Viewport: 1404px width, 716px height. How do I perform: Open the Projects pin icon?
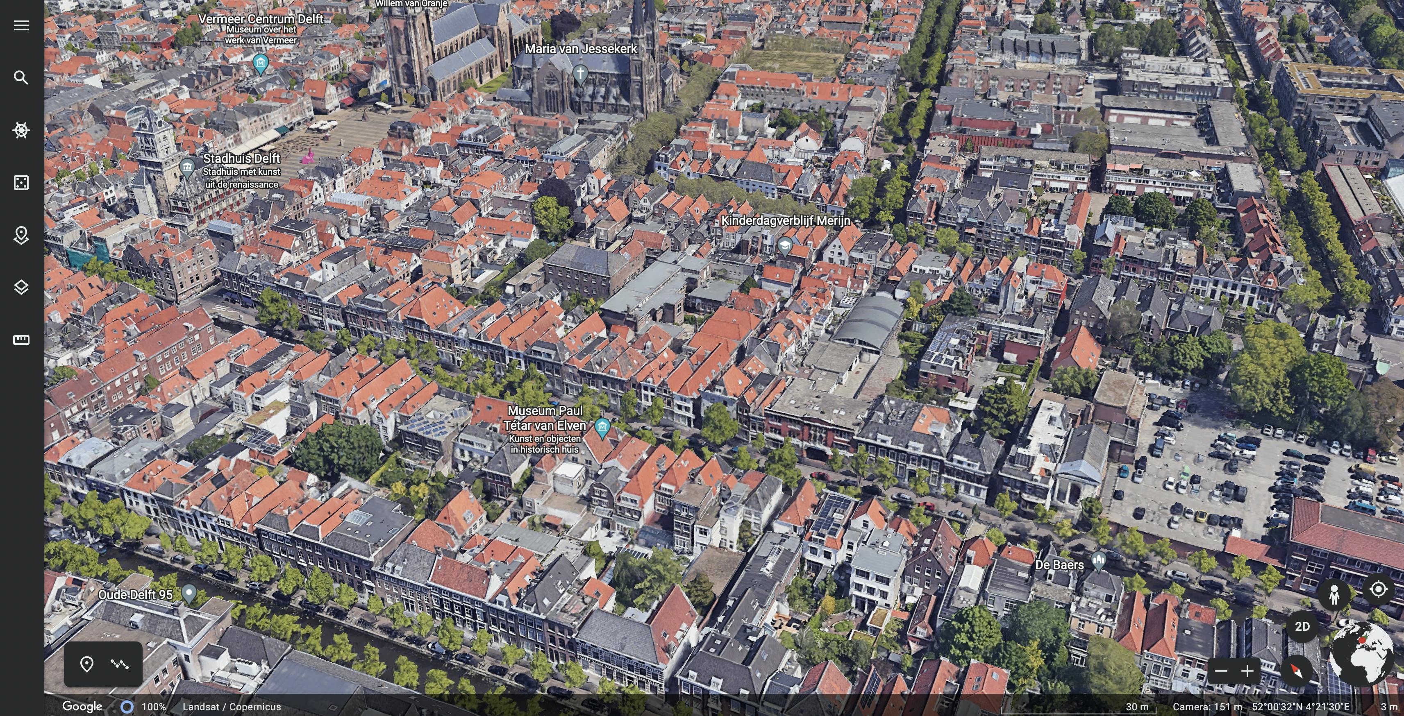(x=21, y=236)
